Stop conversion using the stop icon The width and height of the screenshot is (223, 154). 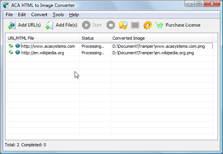pyautogui.click(x=111, y=25)
